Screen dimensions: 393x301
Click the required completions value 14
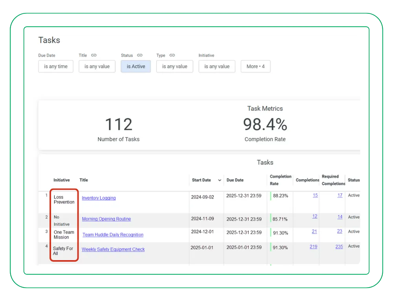[340, 217]
